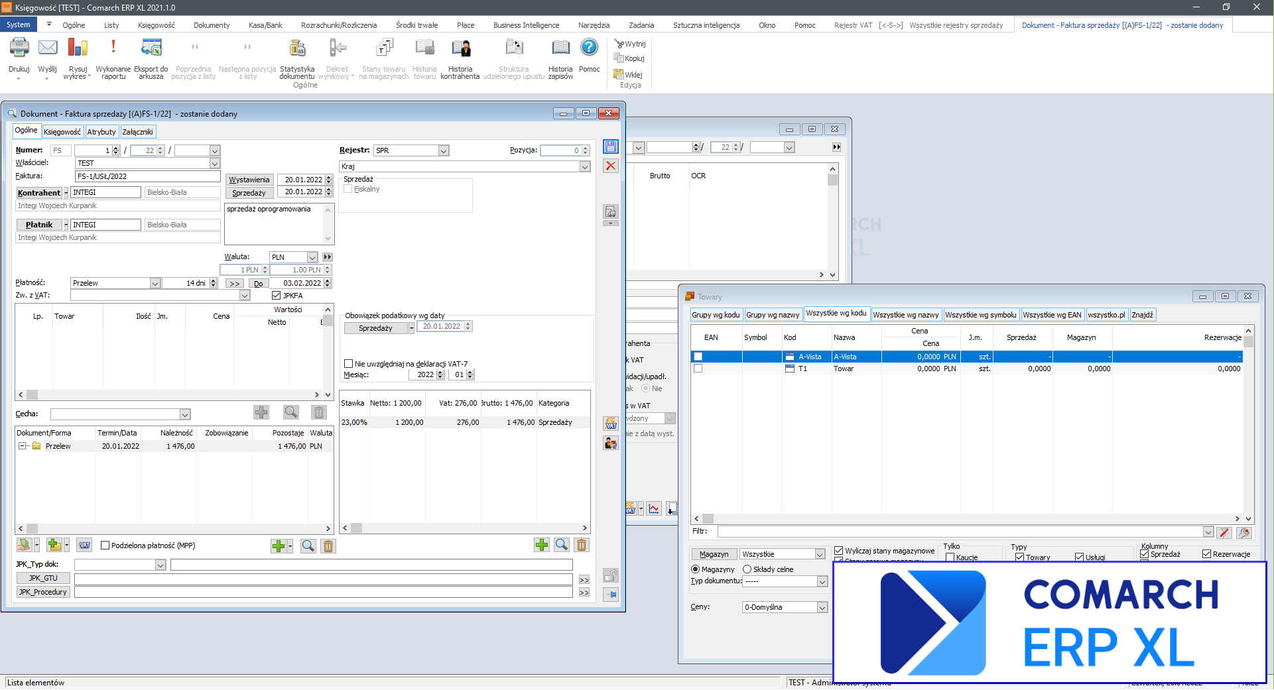1274x690 pixels.
Task: Click the calculator icon beside invoice form
Action: click(x=611, y=211)
